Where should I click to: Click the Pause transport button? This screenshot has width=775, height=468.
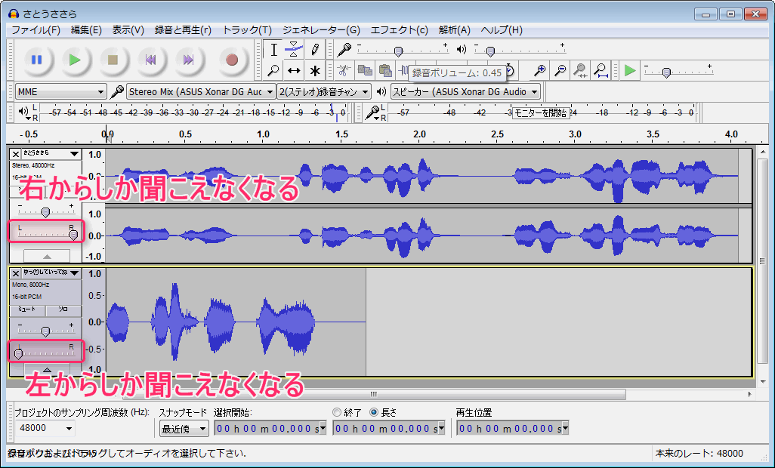tap(36, 60)
